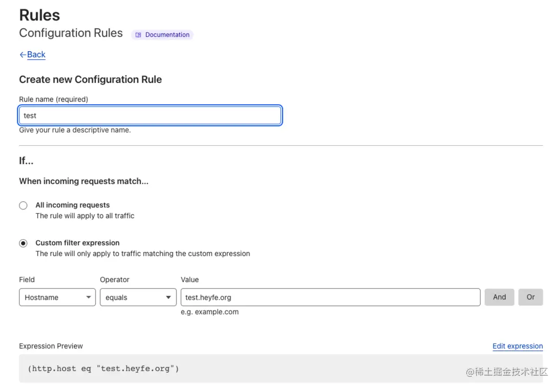Open the Field dropdown showing Hostname
The width and height of the screenshot is (559, 388).
click(57, 297)
